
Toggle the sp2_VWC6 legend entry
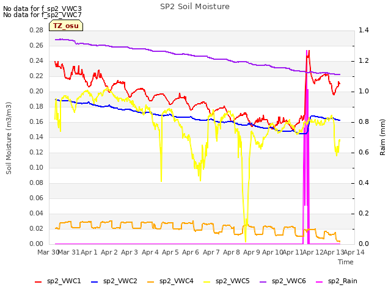point(283,281)
